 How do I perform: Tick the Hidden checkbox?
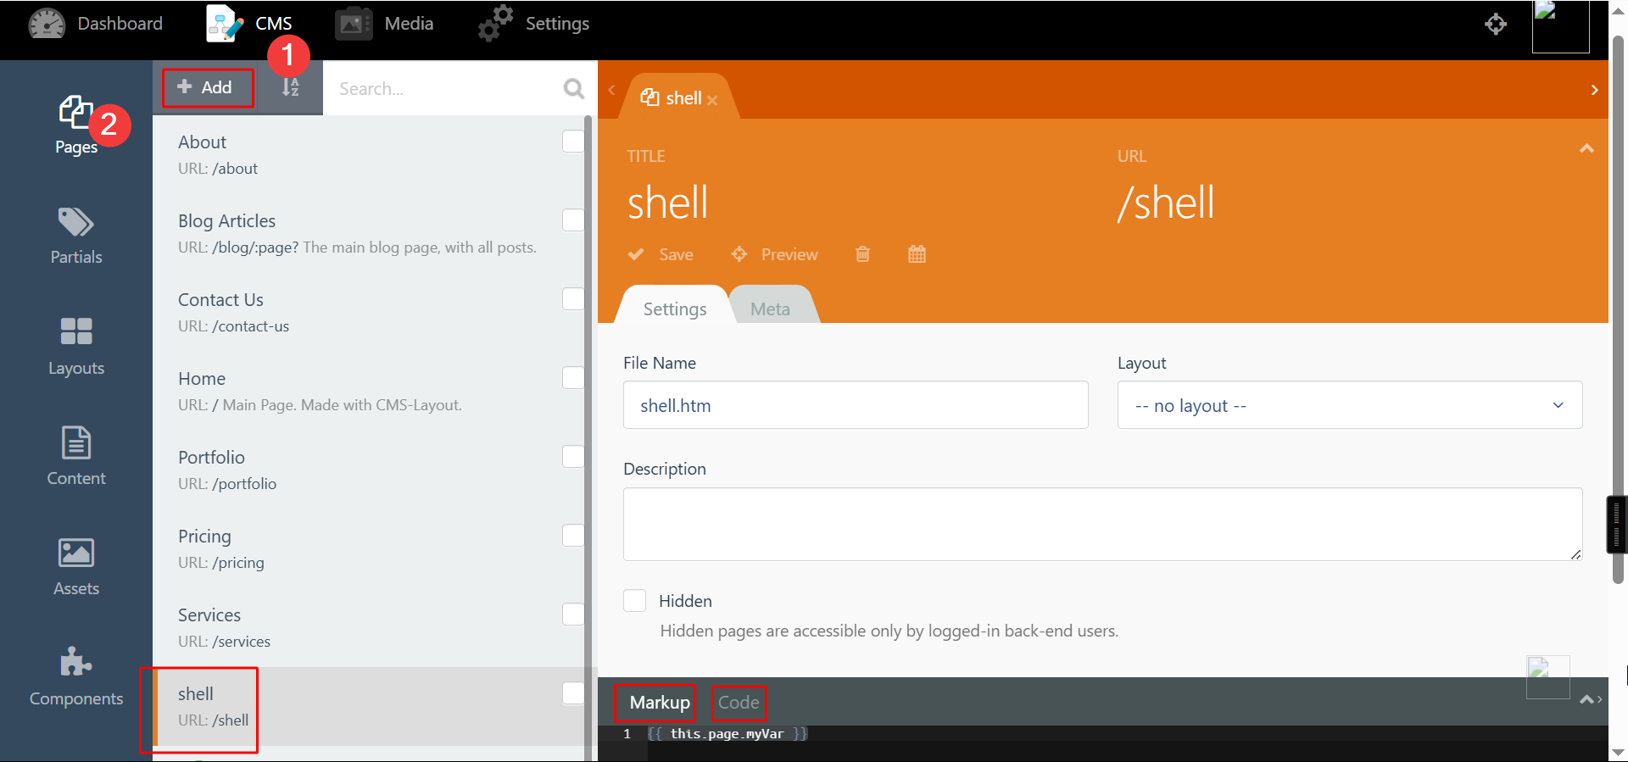tap(634, 601)
